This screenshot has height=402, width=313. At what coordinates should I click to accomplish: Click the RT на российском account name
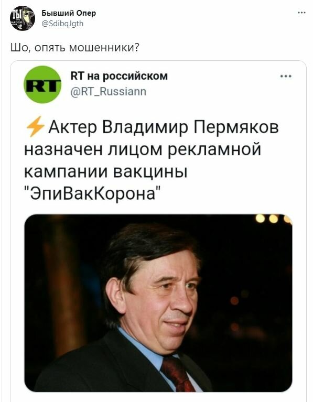click(119, 76)
